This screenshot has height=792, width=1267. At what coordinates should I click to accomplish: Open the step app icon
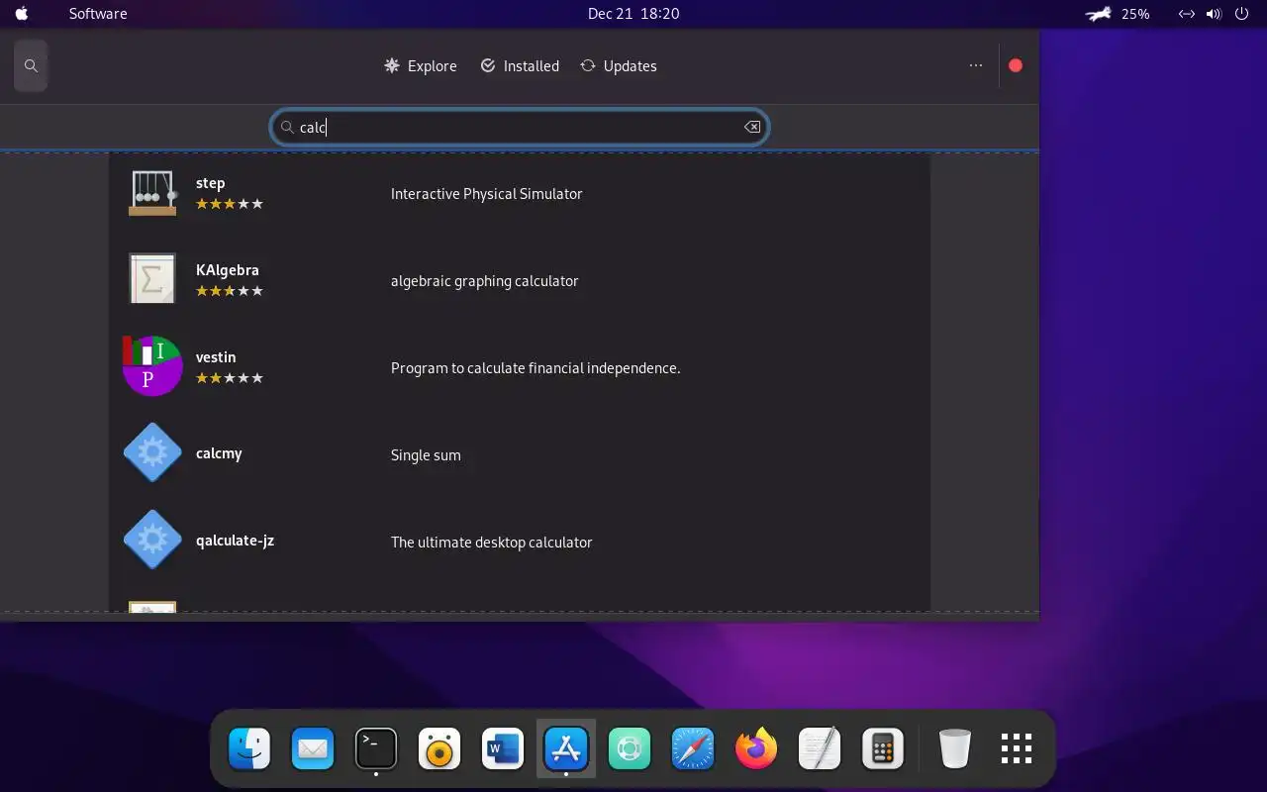(152, 193)
